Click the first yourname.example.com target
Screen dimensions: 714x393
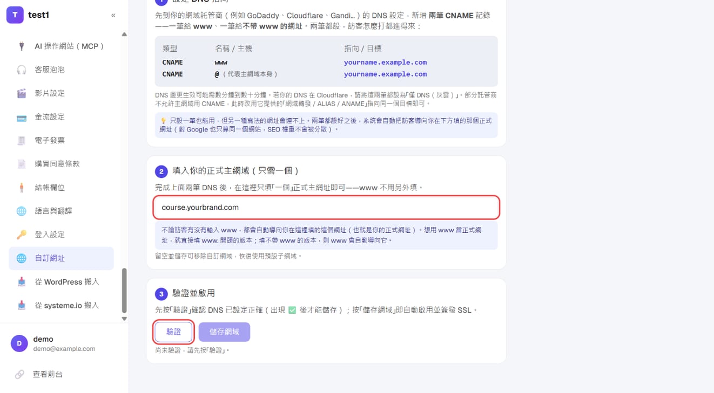click(x=385, y=62)
